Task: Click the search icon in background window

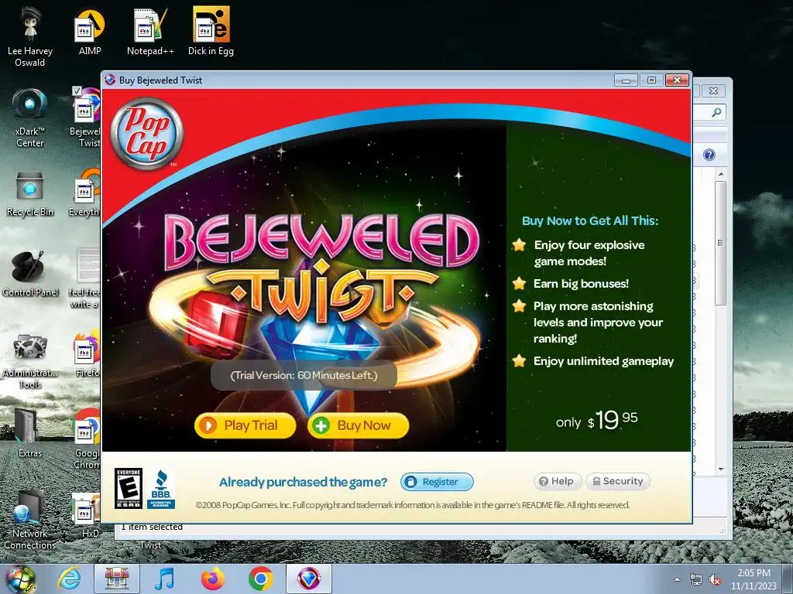Action: tap(716, 112)
